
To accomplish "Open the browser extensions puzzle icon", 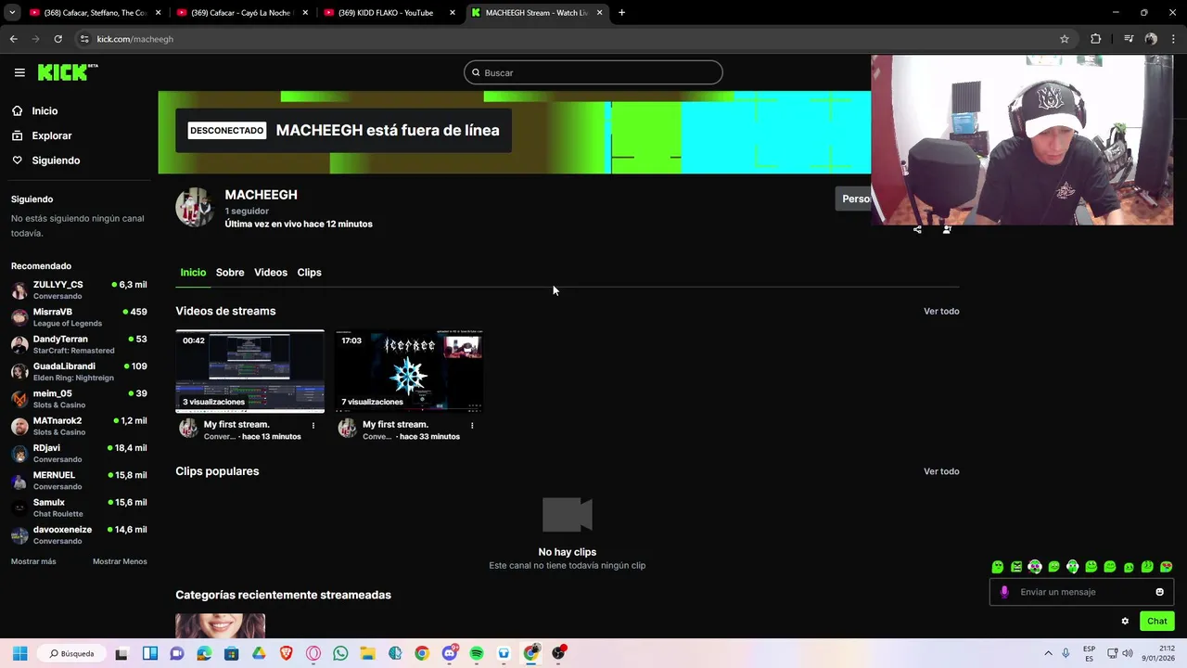I will pos(1096,39).
